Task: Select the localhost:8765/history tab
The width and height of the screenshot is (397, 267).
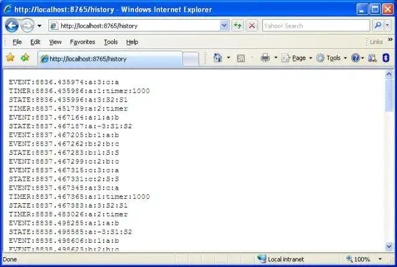Action: tap(110, 59)
